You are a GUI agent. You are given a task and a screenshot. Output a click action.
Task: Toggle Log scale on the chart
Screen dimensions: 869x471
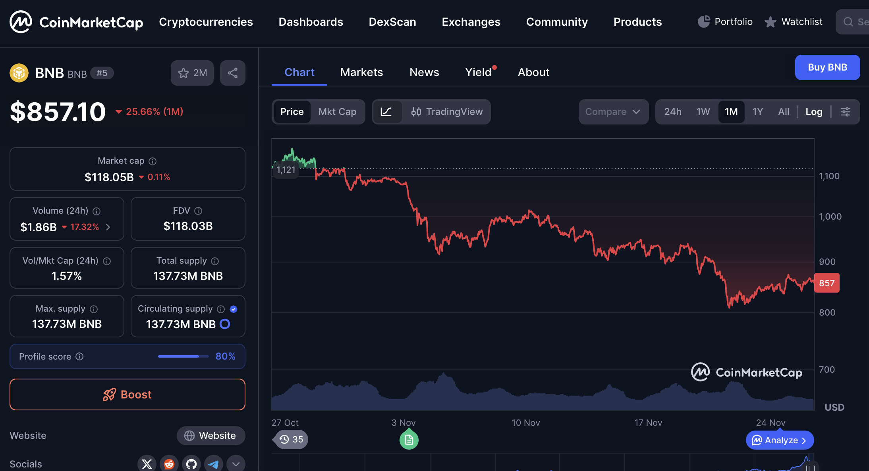coord(814,112)
